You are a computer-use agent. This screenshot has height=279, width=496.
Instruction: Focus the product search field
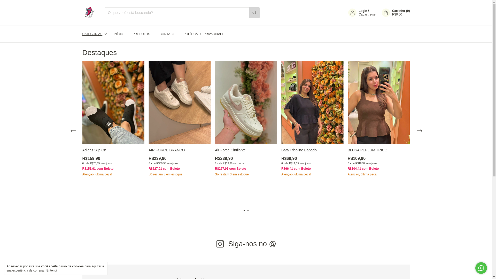click(177, 13)
